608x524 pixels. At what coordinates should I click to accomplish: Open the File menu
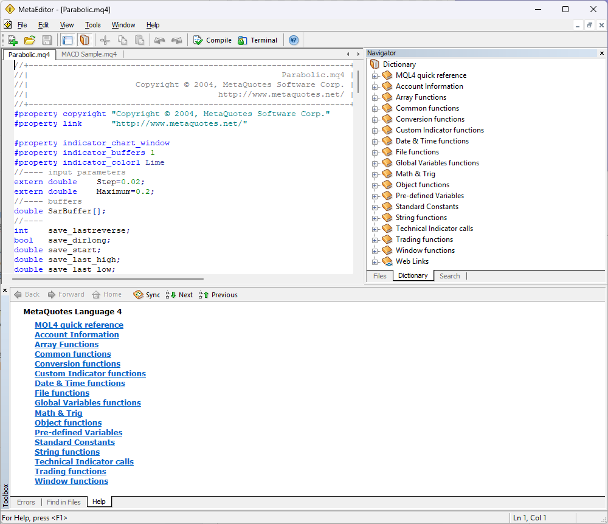(22, 25)
